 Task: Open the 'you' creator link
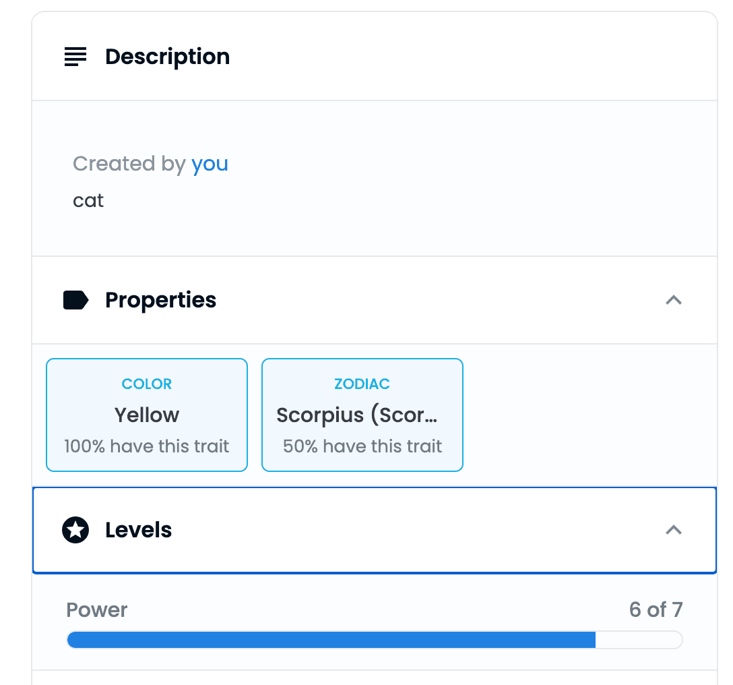coord(210,164)
